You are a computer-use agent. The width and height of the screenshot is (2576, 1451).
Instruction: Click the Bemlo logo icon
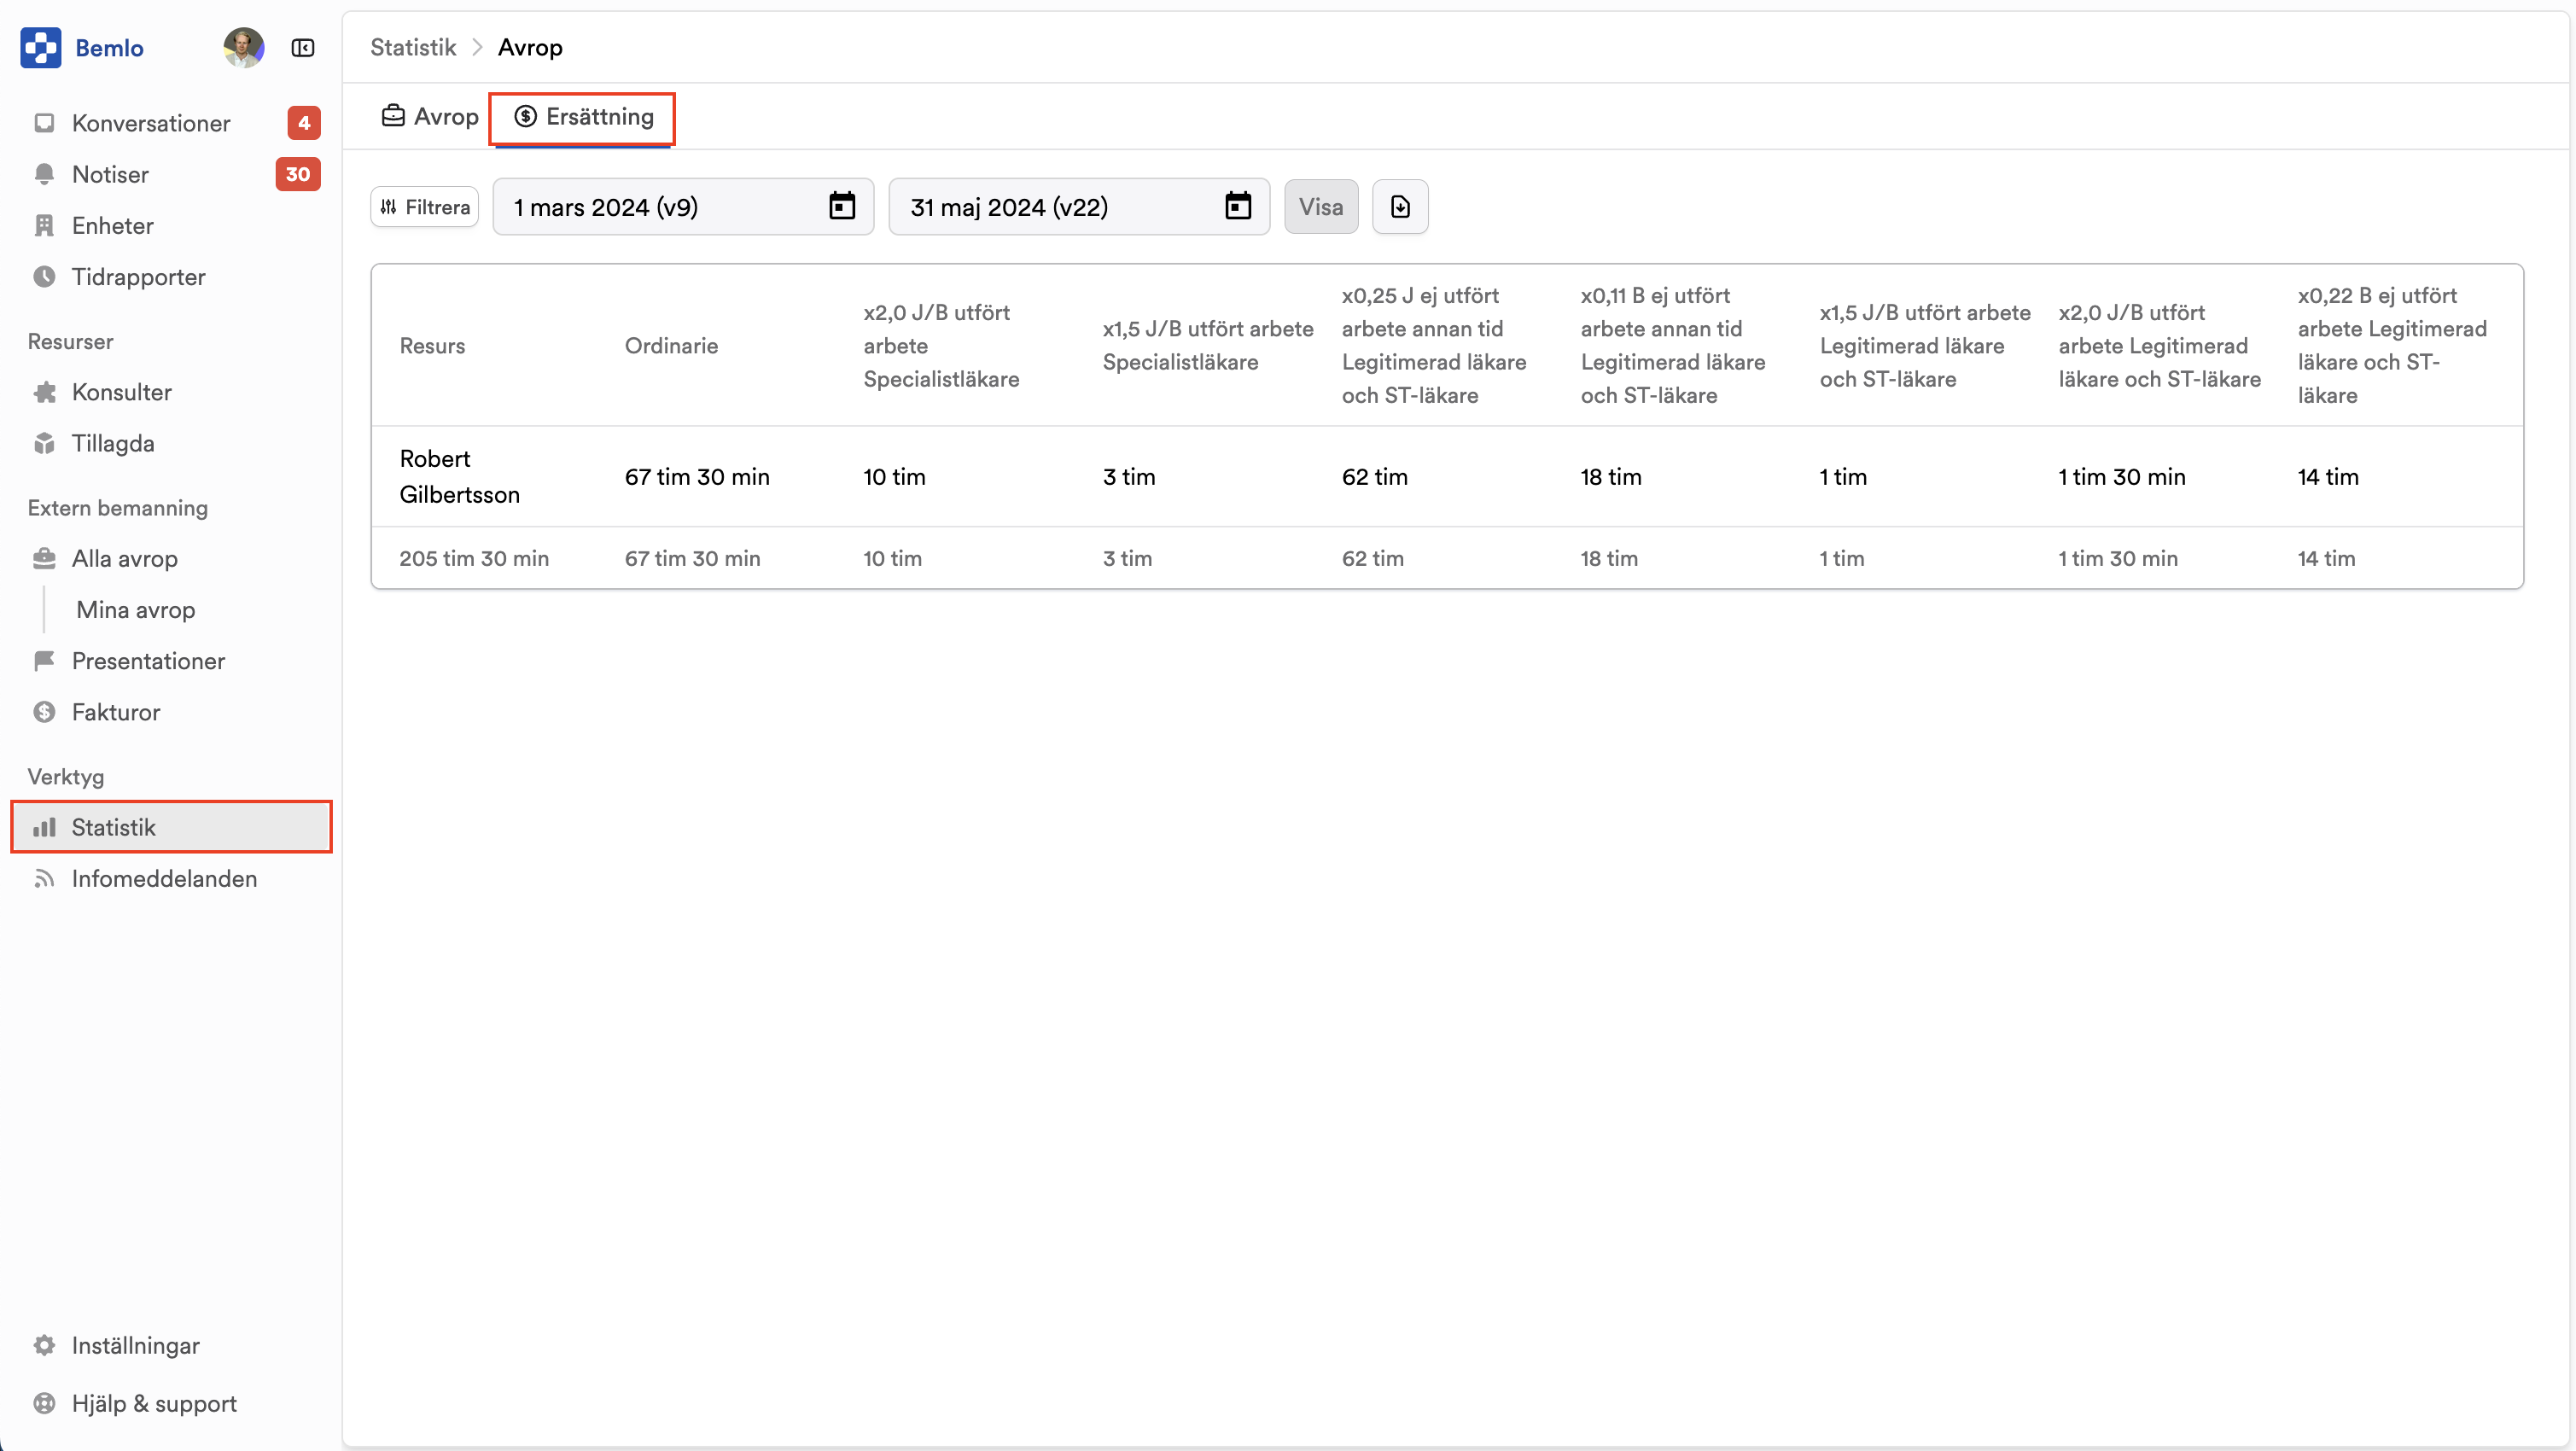[41, 47]
